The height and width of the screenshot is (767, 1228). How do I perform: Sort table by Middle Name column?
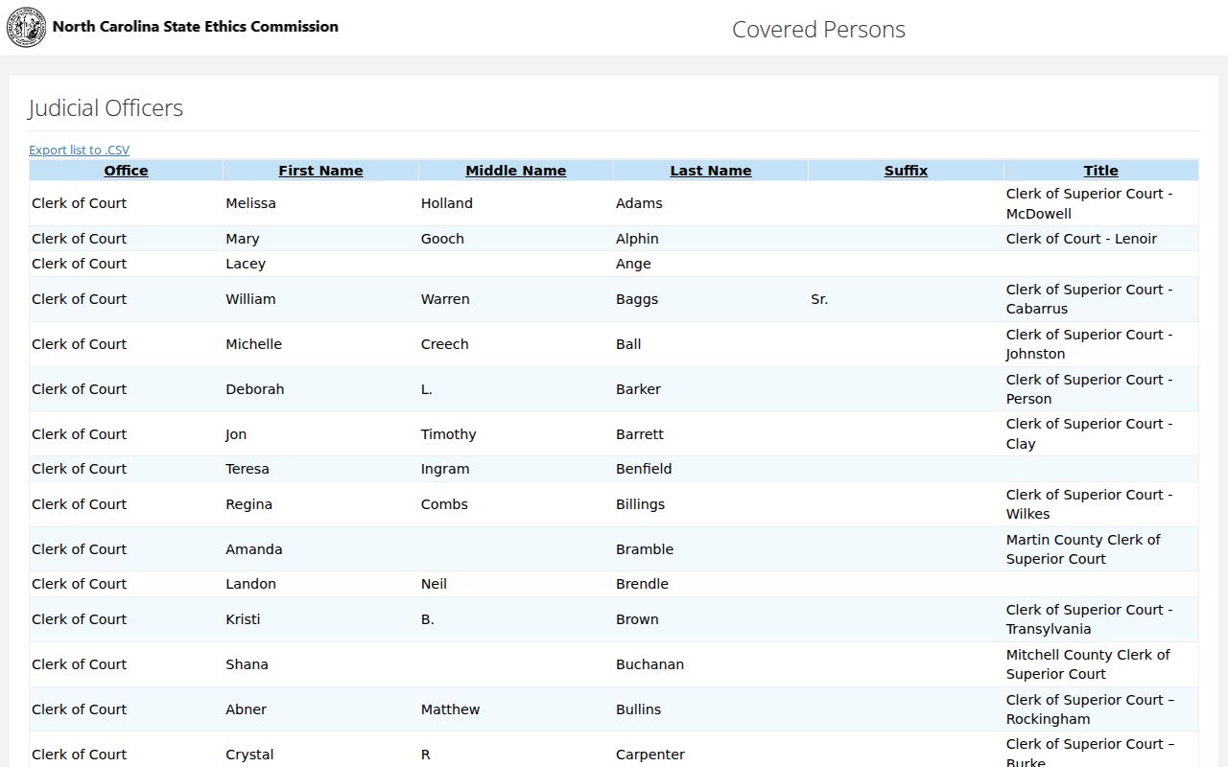click(516, 171)
